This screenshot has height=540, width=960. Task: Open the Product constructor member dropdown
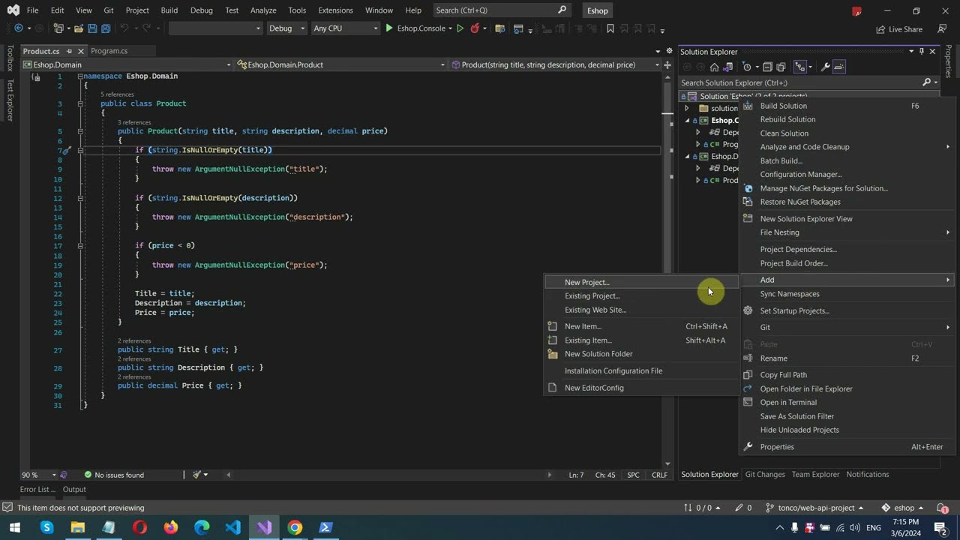[x=555, y=64]
